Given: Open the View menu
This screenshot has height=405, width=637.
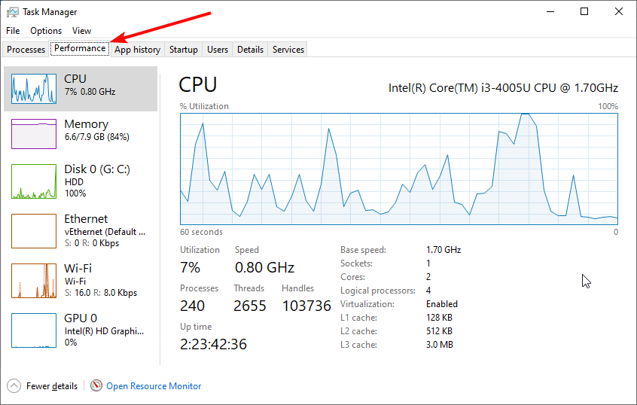Looking at the screenshot, I should [81, 31].
